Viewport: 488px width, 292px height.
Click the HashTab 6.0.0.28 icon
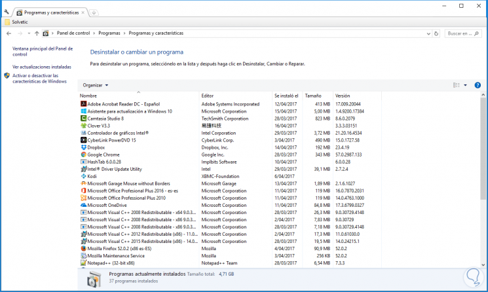(x=83, y=162)
